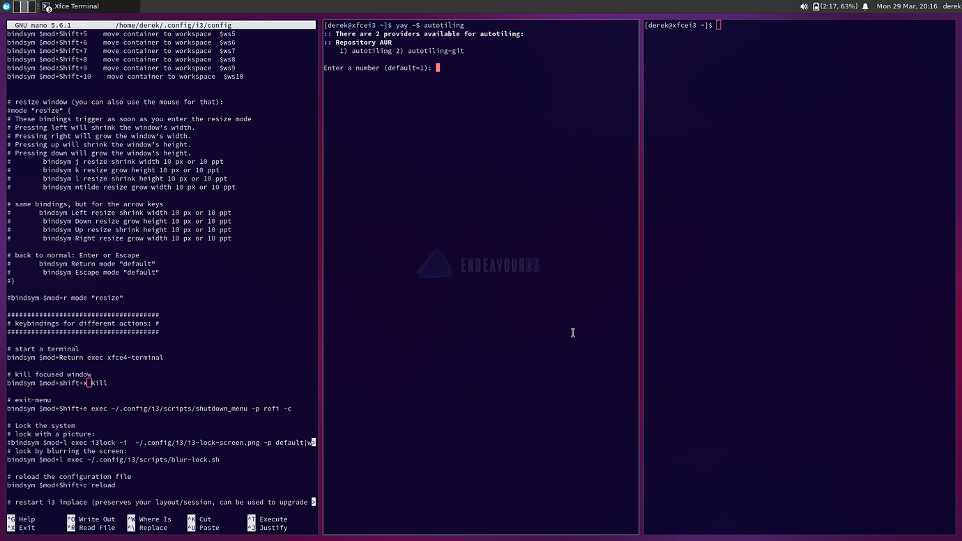Select Replace in nano's shortcut bar
This screenshot has height=541, width=962.
point(154,528)
